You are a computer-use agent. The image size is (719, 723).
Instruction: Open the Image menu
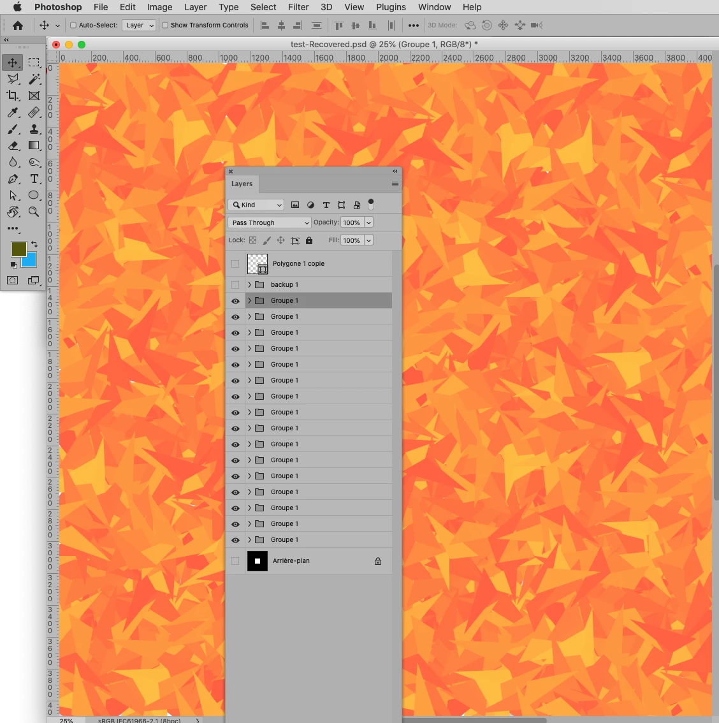pyautogui.click(x=159, y=7)
